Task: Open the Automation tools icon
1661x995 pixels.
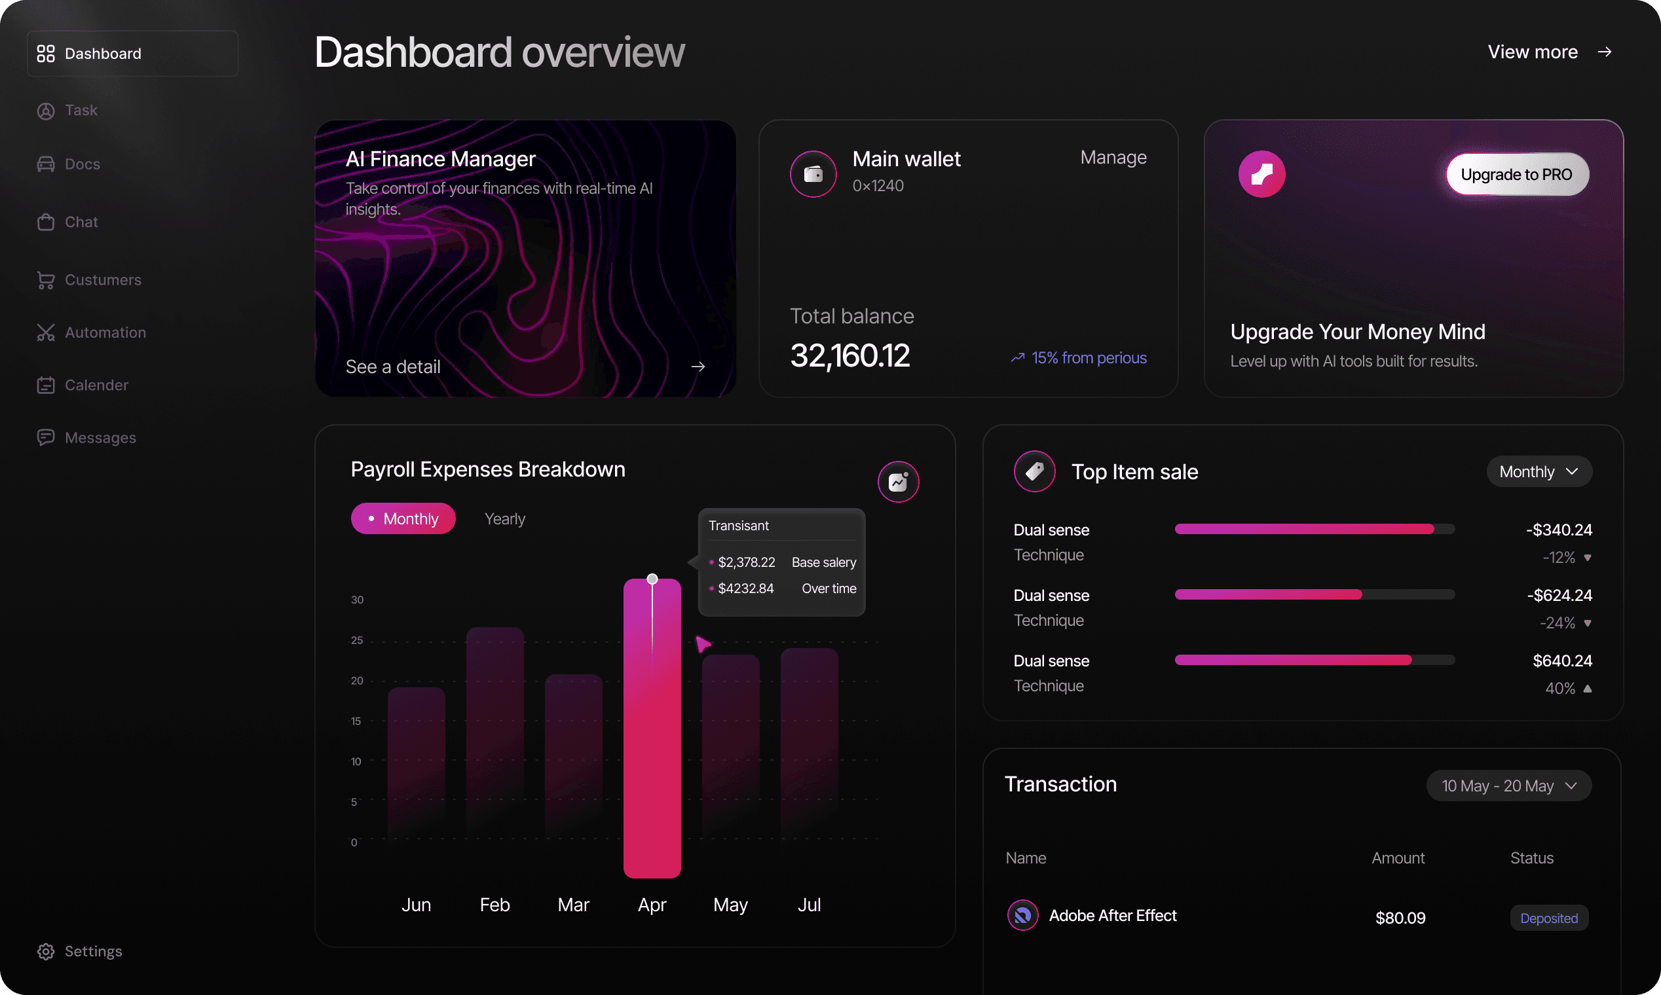Action: 45,332
